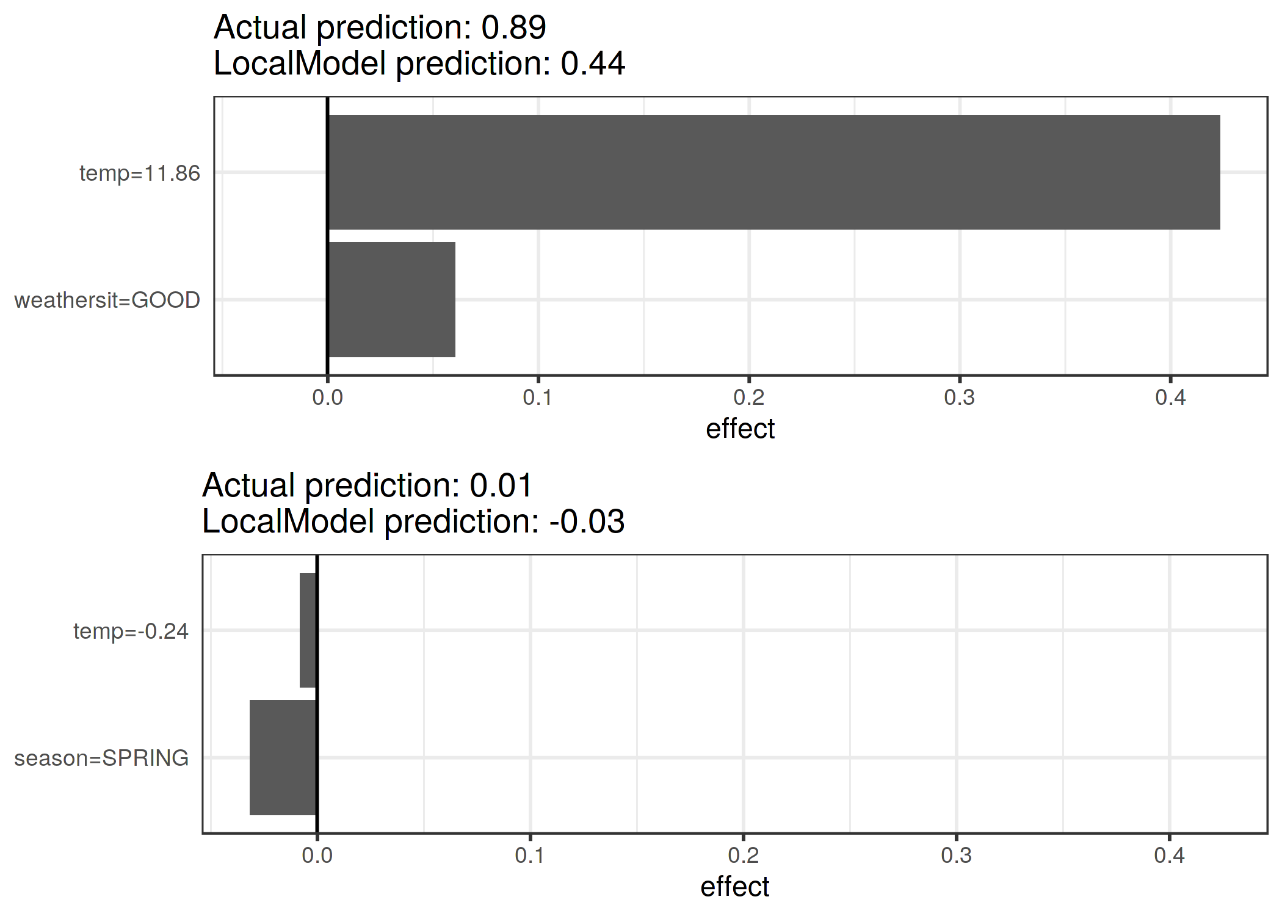Click the 'weathersit=GOOD' axis label
This screenshot has height=916, width=1282.
(x=107, y=300)
